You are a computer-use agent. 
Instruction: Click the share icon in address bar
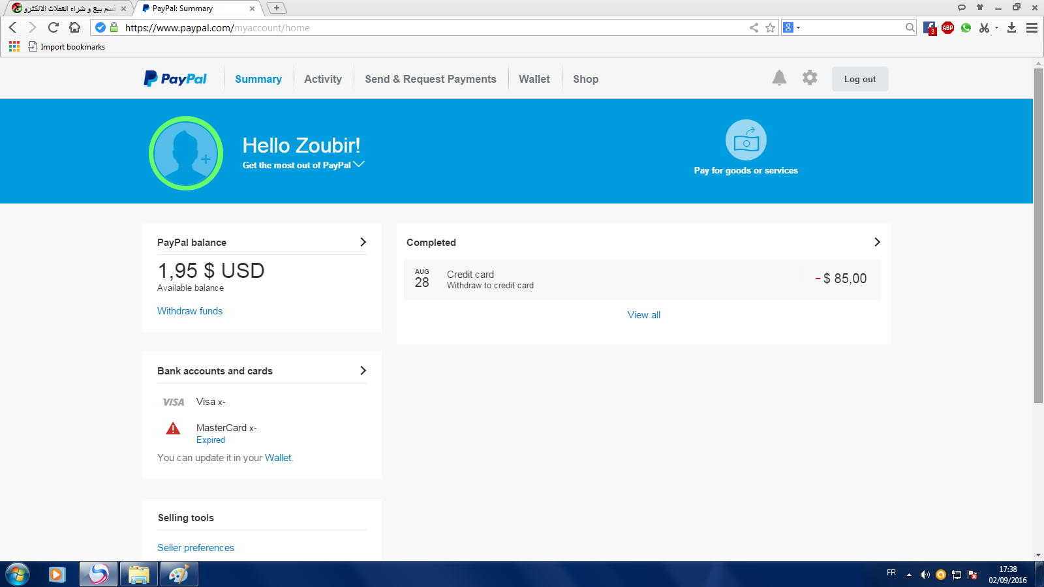pos(754,27)
